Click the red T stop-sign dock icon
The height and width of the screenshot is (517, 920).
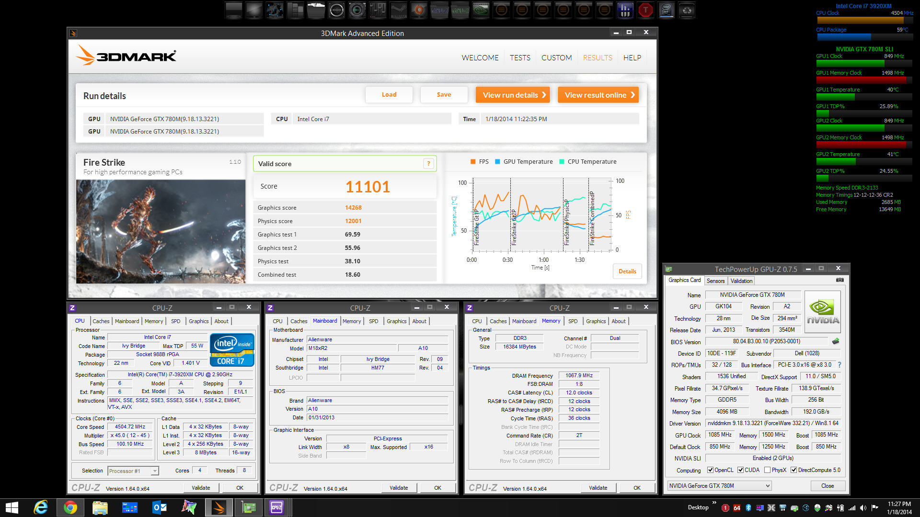645,10
